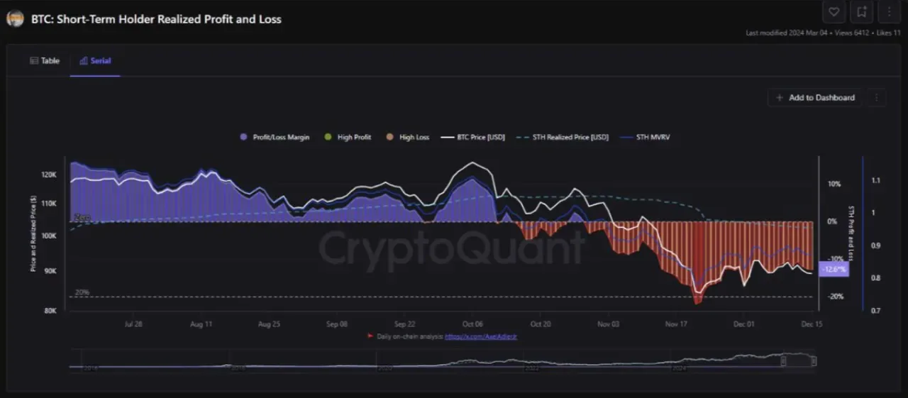
Task: Click the Jul 28 date axis label
Action: [x=133, y=324]
